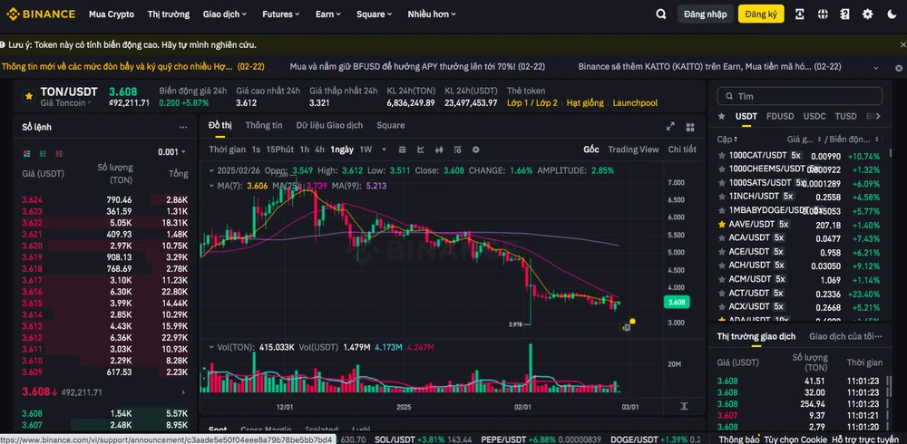Collapse the OHLC info line chevron
This screenshot has width=907, height=444.
[212, 170]
